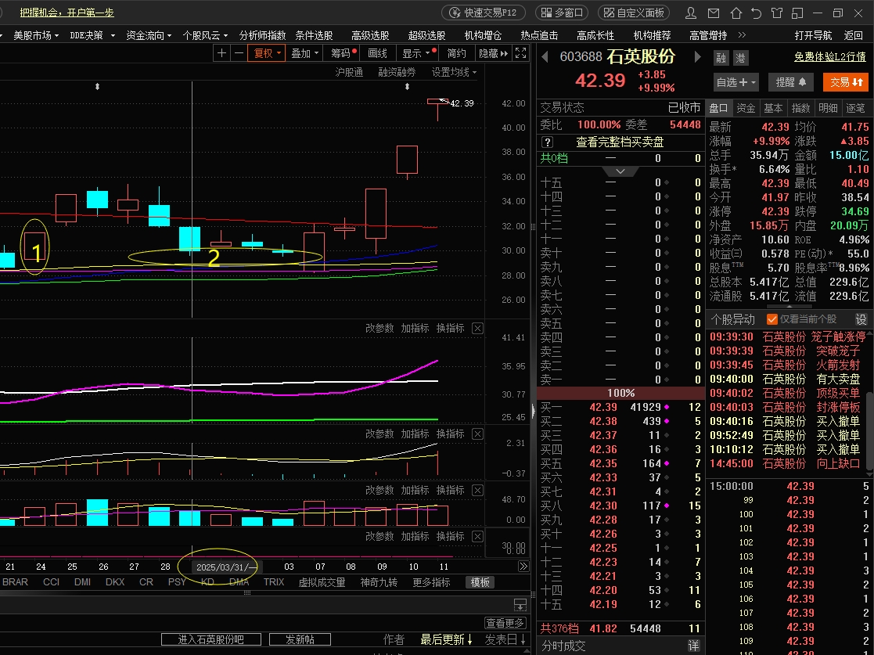Toggle 简约 simple mode
Screen dimensions: 874x655
(x=456, y=53)
